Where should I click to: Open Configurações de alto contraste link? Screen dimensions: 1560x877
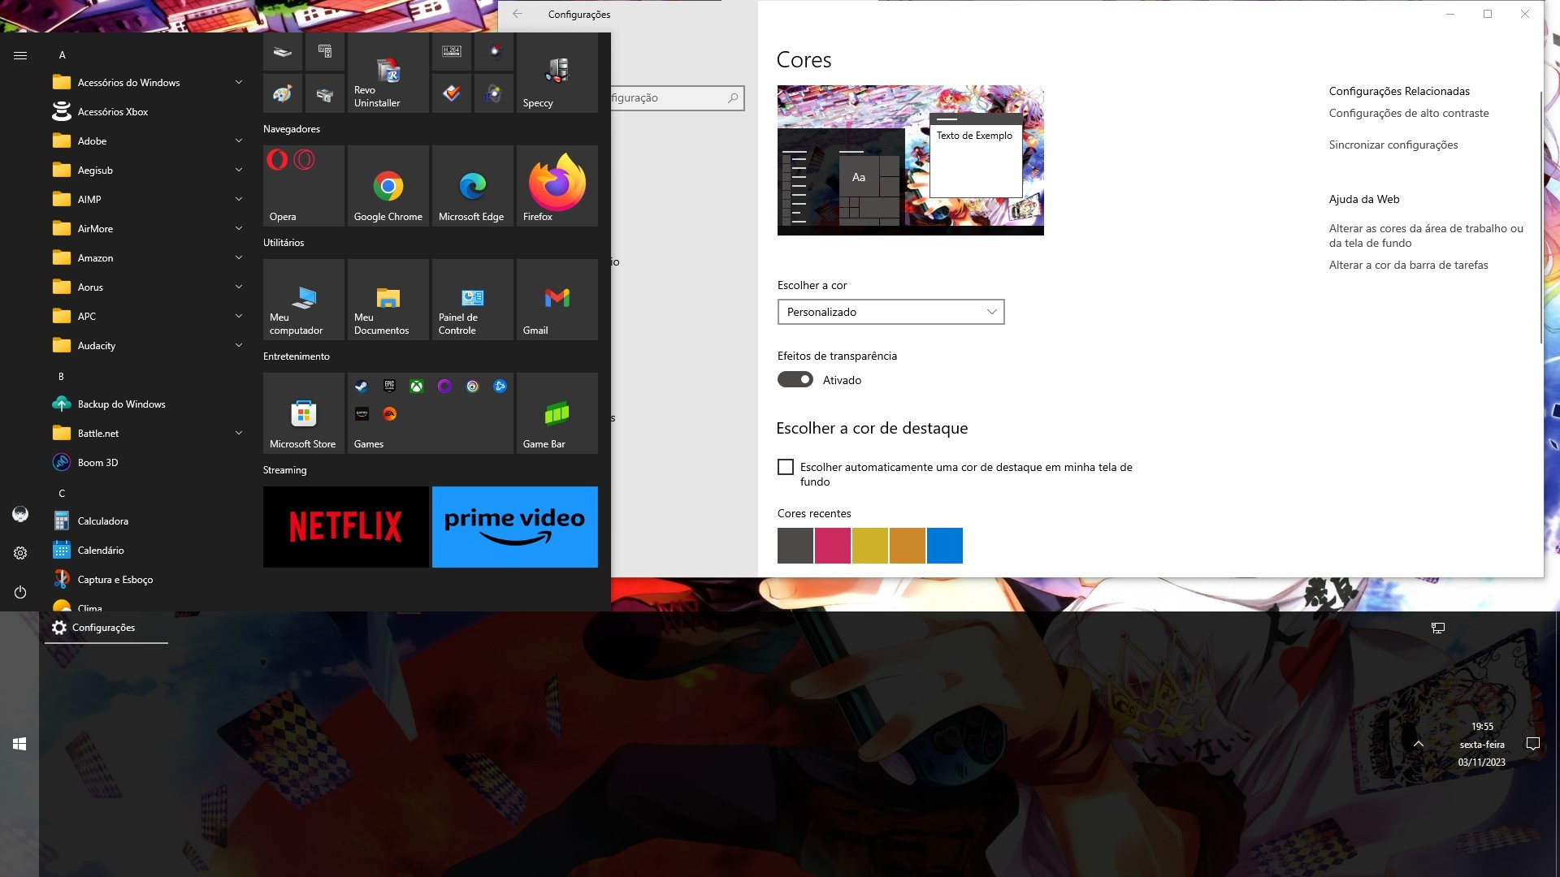1409,113
